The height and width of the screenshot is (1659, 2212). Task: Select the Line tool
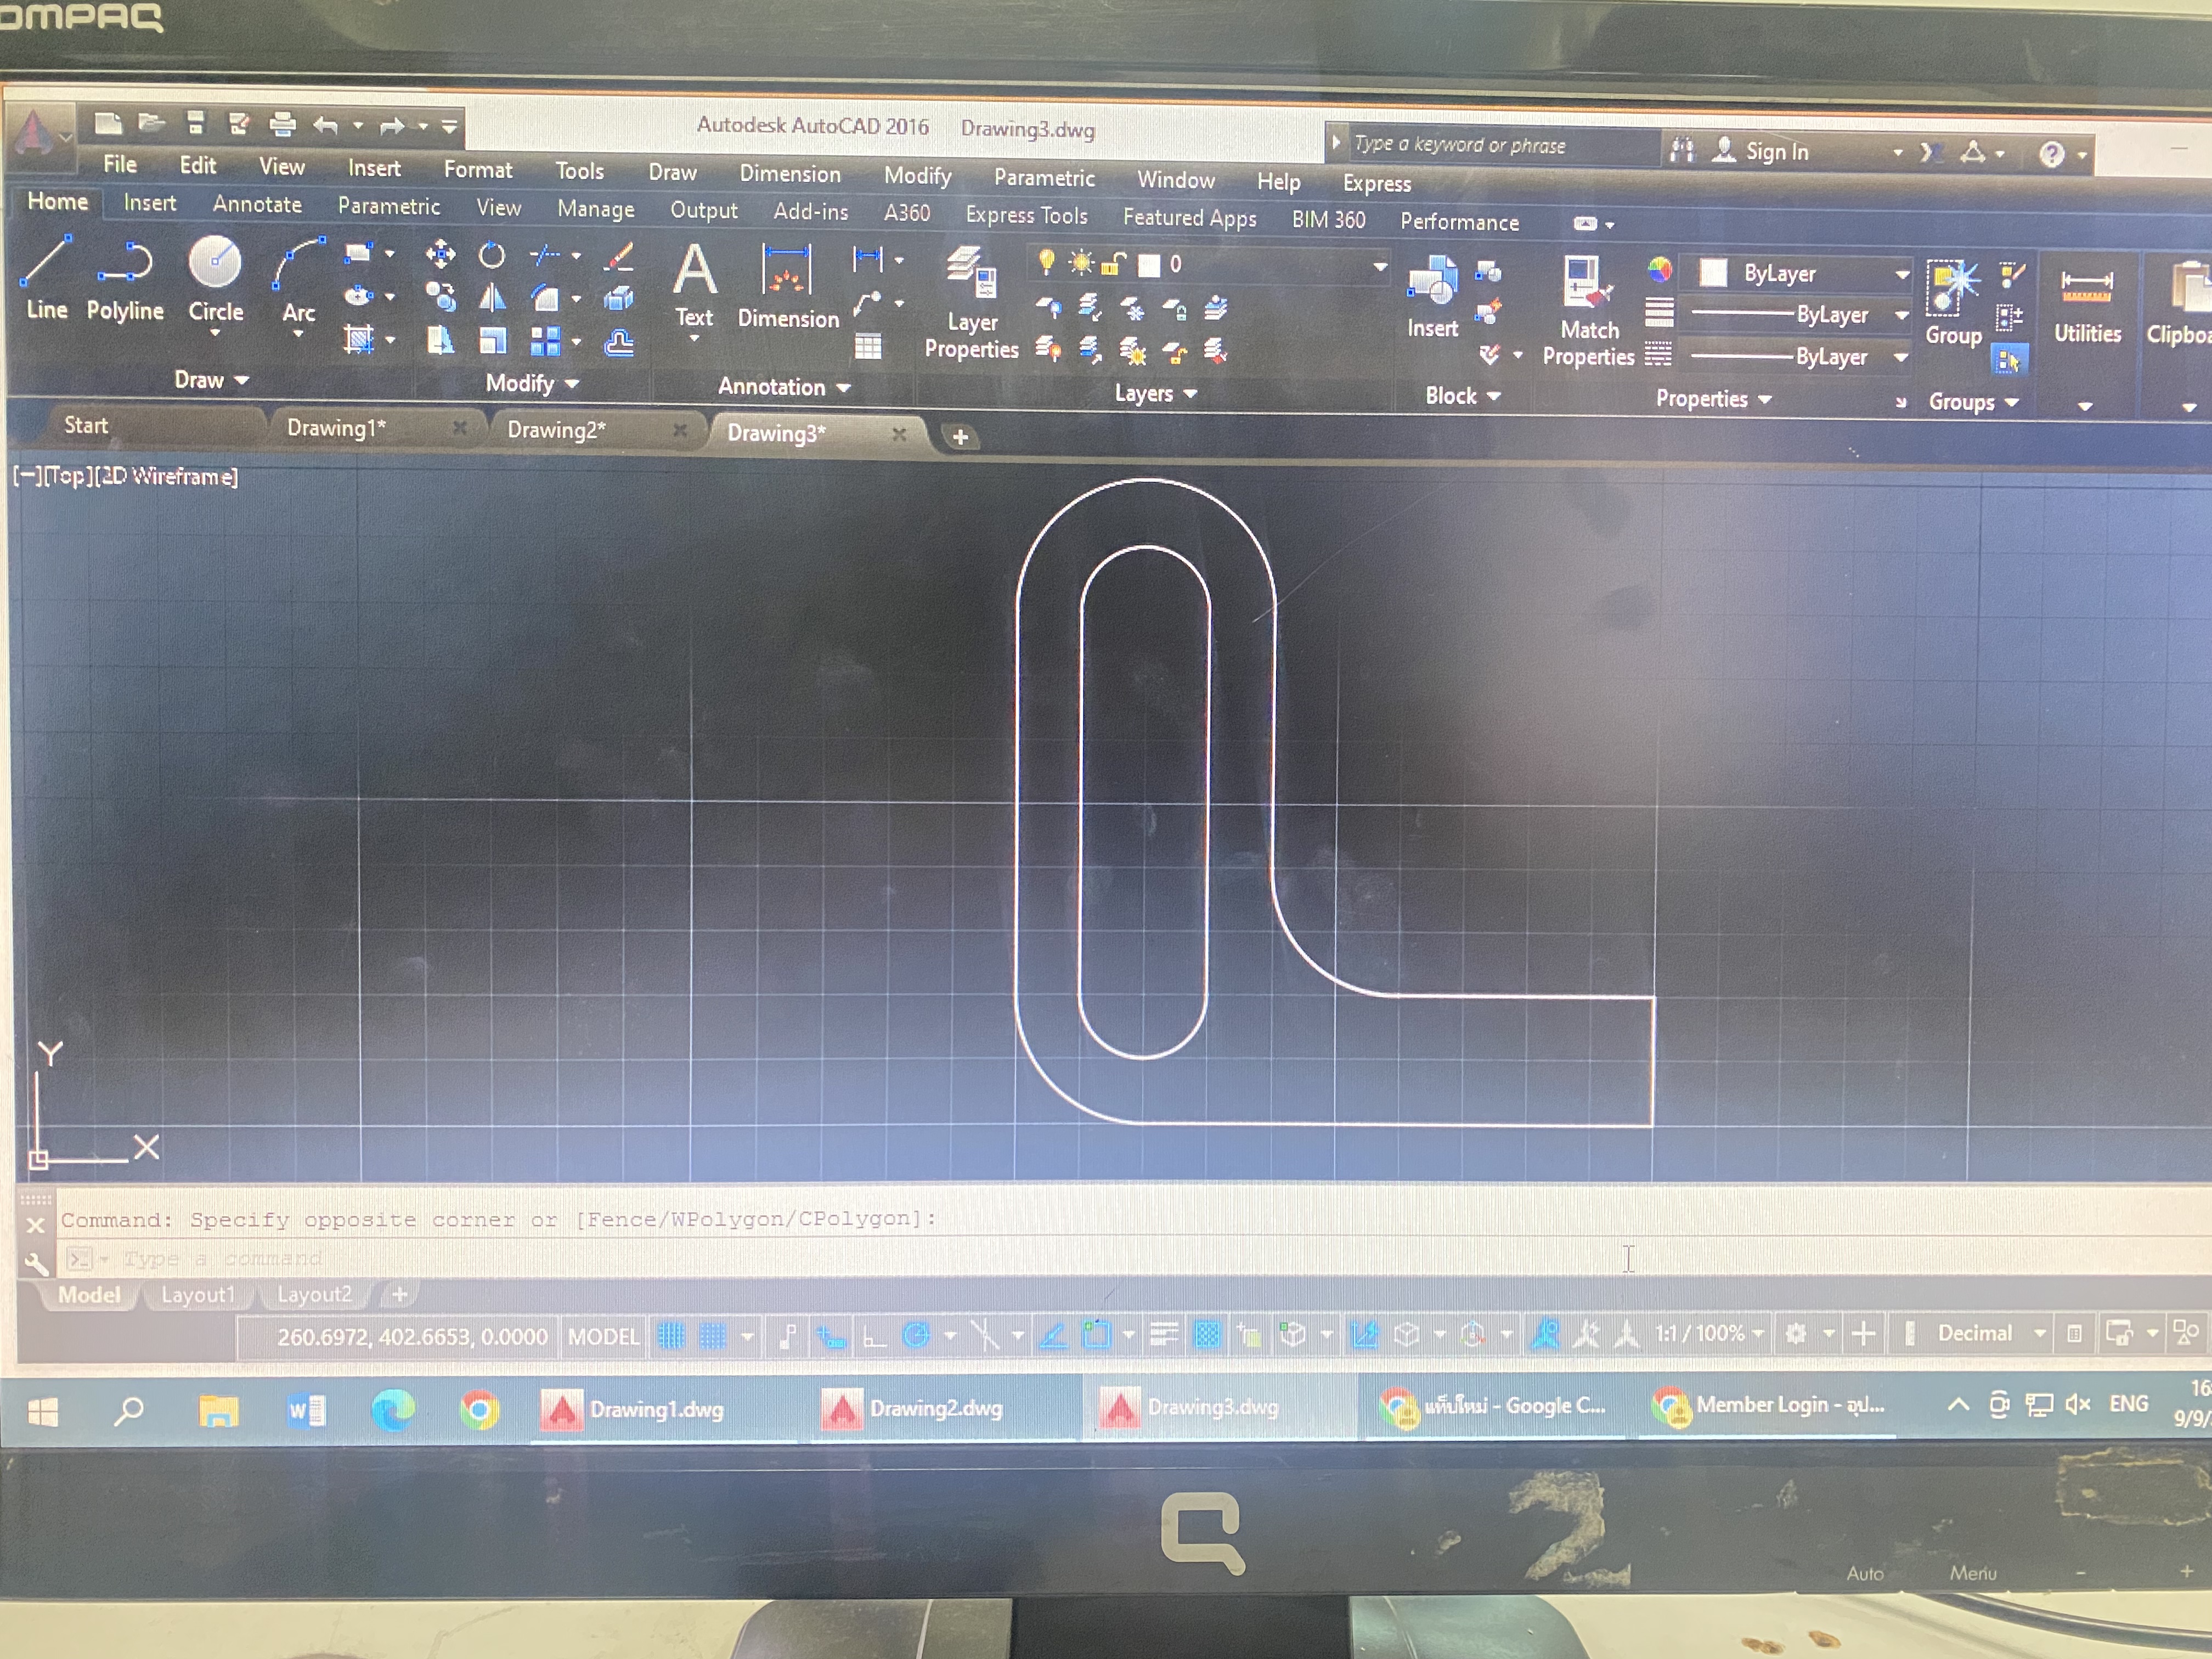coord(46,278)
